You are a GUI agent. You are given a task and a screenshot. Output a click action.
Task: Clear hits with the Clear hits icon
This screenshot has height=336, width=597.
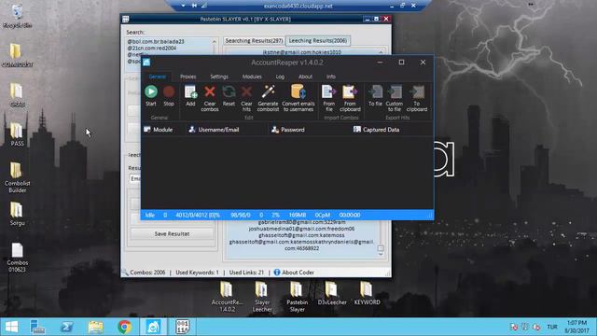(x=246, y=98)
